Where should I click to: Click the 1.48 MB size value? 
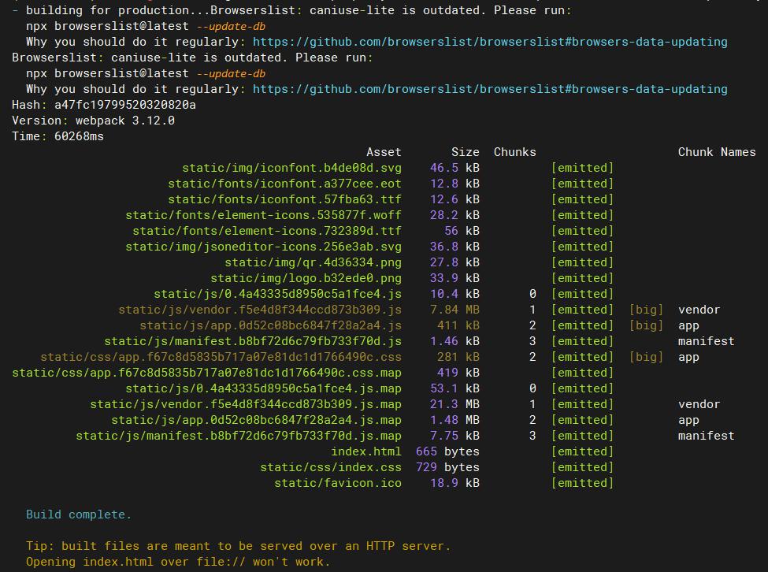pyautogui.click(x=454, y=420)
